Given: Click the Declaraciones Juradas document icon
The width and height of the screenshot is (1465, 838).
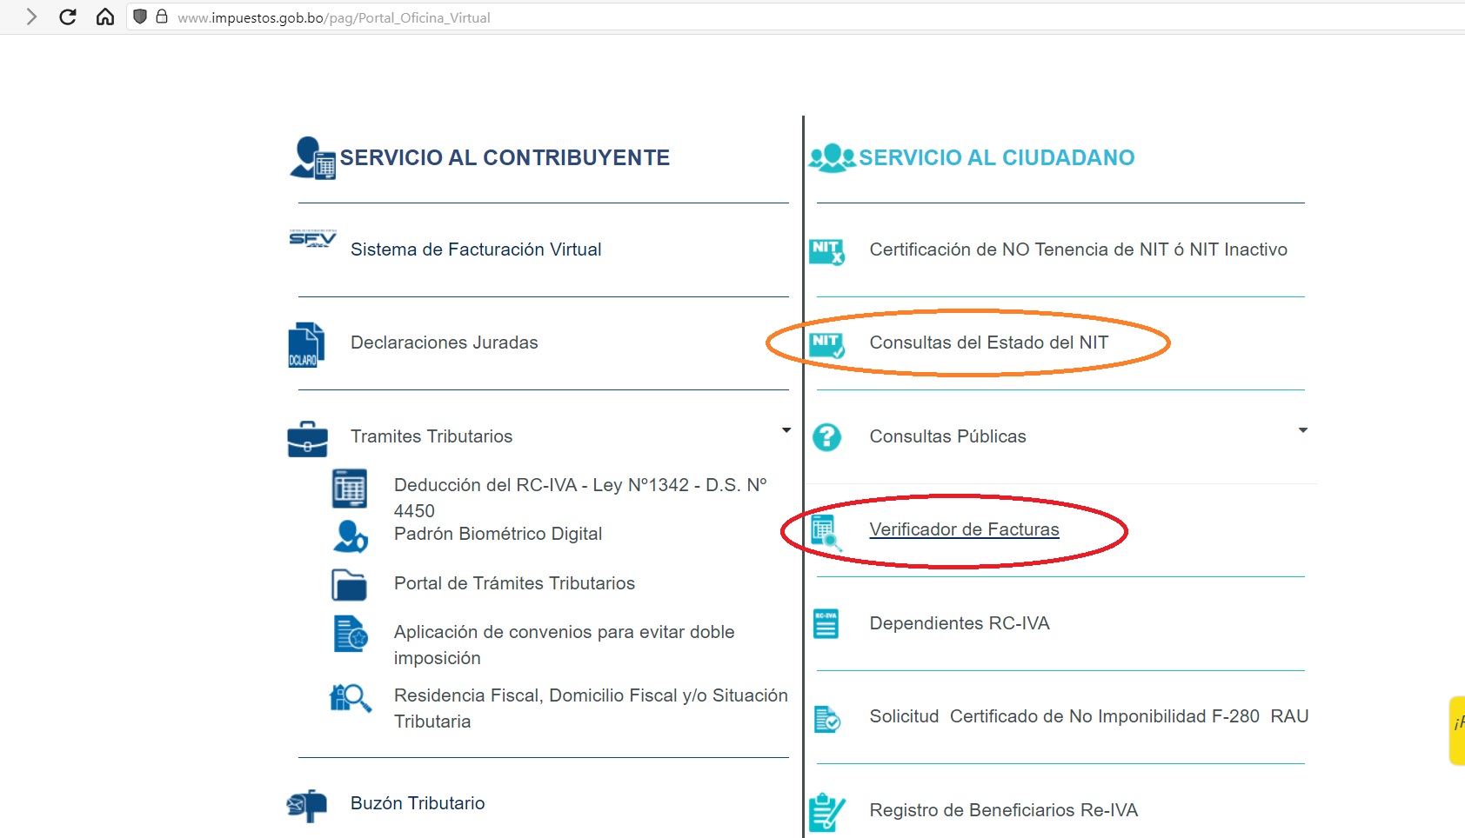Looking at the screenshot, I should [306, 344].
